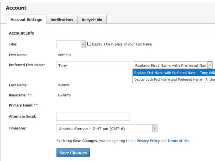The image size is (215, 161).
Task: Click the first name value Anthony
Action: [x=64, y=55]
